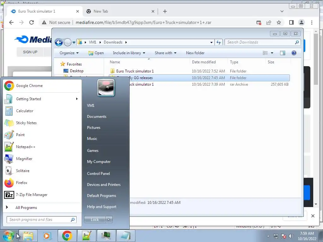The image size is (323, 242).
Task: Open VM1 user folder from Start menu
Action: tap(91, 105)
